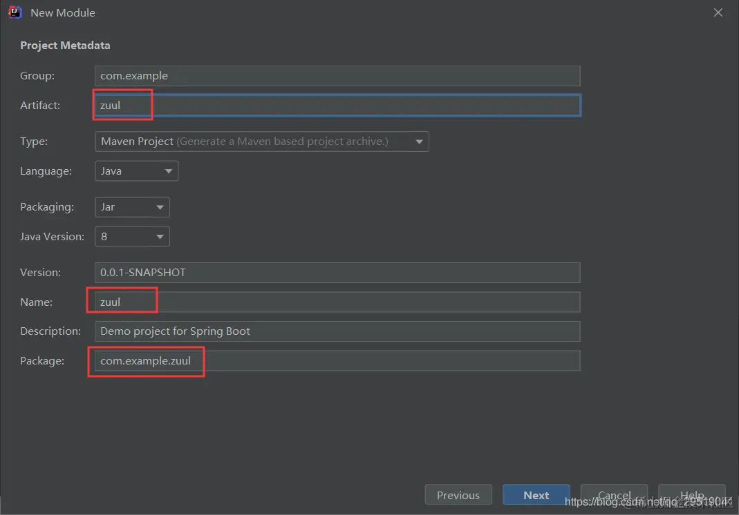The image size is (739, 515).
Task: Click the Type: label
Action: pos(34,142)
